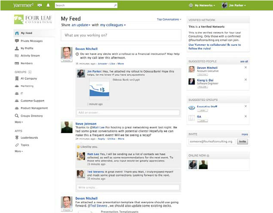Screen dimensions: 273x213
Task: Dismiss Executive Staff suggested group
Action: [246, 106]
